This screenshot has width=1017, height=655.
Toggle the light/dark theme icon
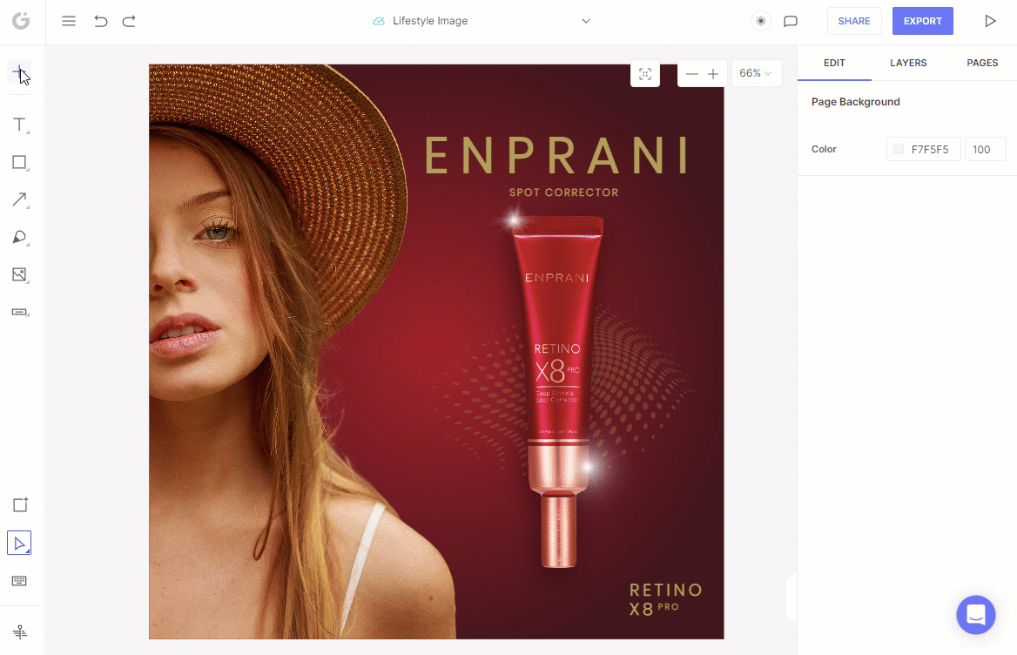coord(761,21)
